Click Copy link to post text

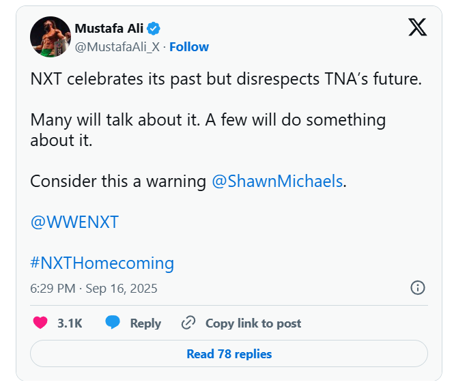pos(253,323)
